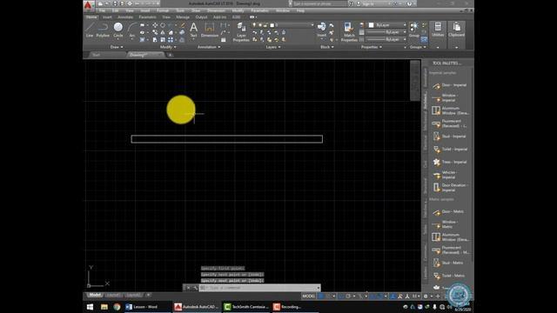Open Layer Properties manager
Image resolution: width=557 pixels, height=313 pixels.
coord(241,32)
